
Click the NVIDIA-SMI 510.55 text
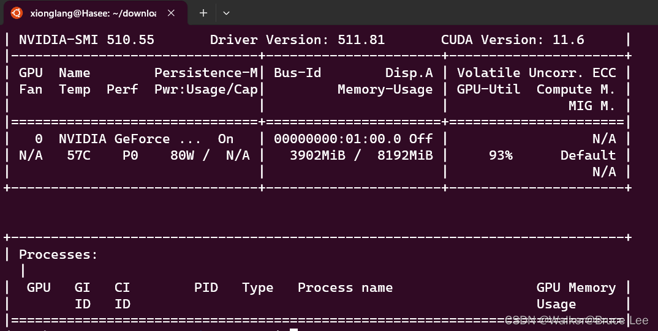pyautogui.click(x=86, y=40)
